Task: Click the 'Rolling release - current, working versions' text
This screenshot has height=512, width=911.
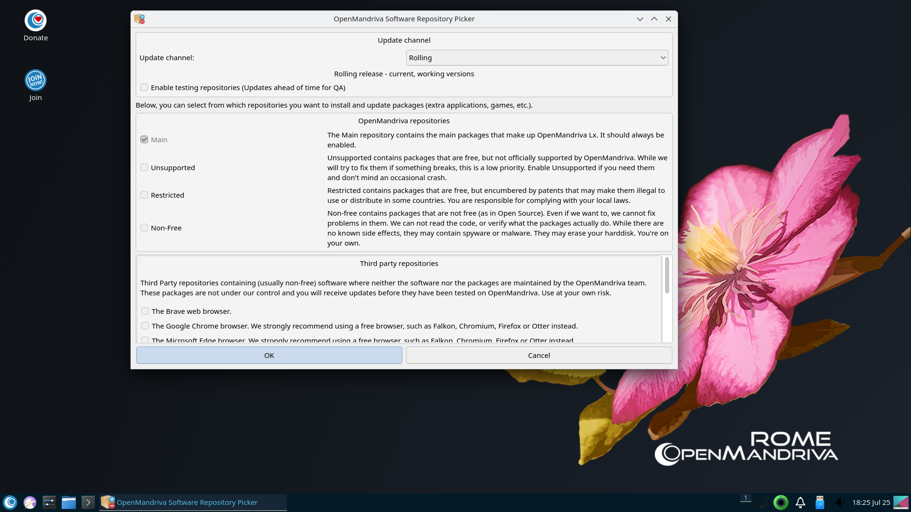Action: [x=404, y=74]
